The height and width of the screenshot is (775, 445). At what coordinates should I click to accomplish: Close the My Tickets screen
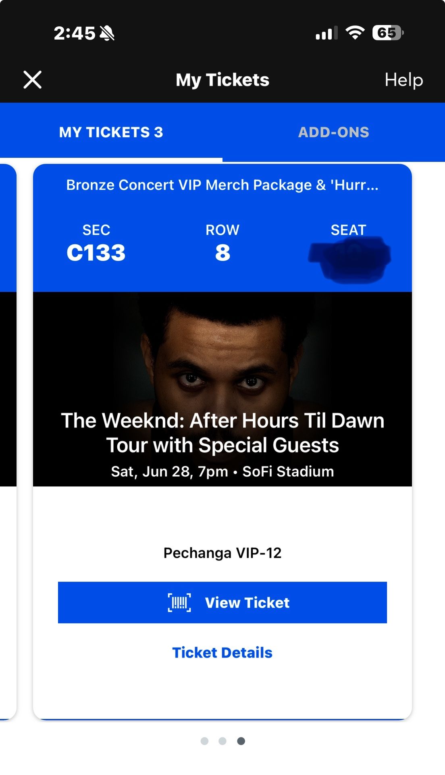33,80
